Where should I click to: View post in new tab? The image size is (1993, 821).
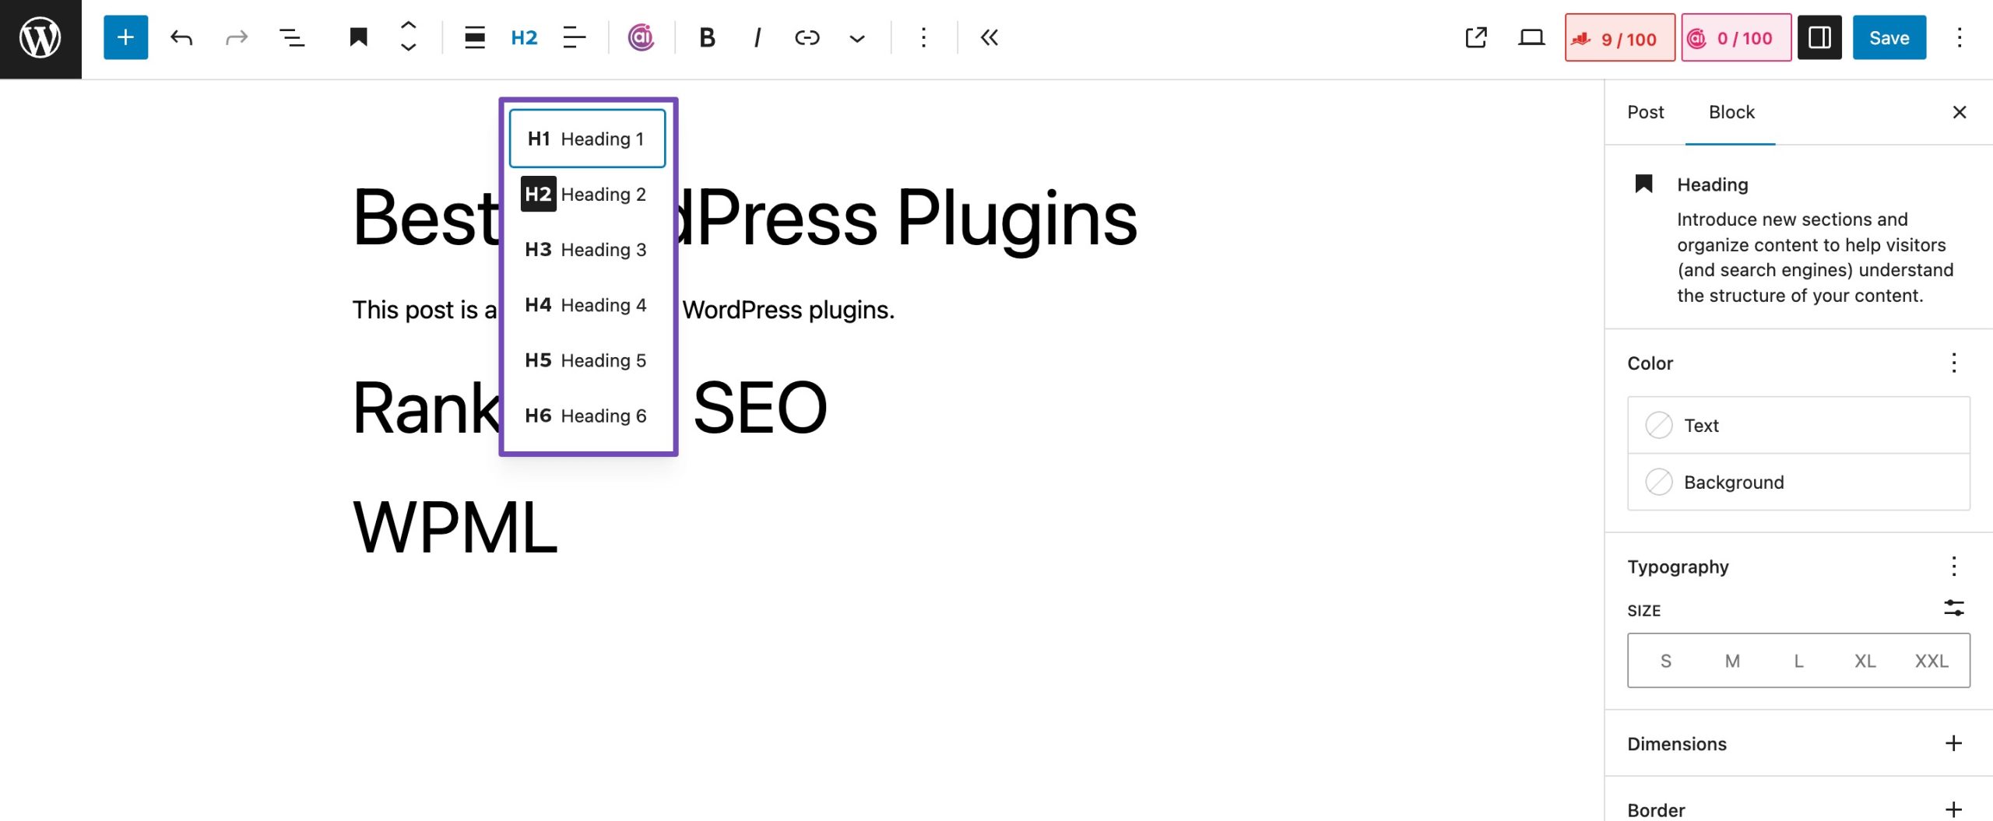click(1476, 37)
